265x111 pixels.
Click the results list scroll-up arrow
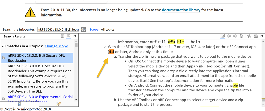[76, 41]
